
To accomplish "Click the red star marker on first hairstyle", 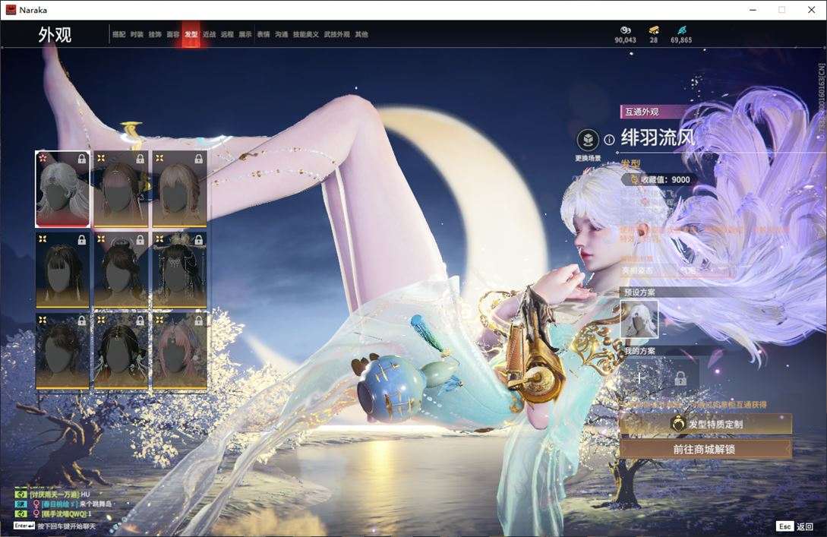I will [43, 157].
